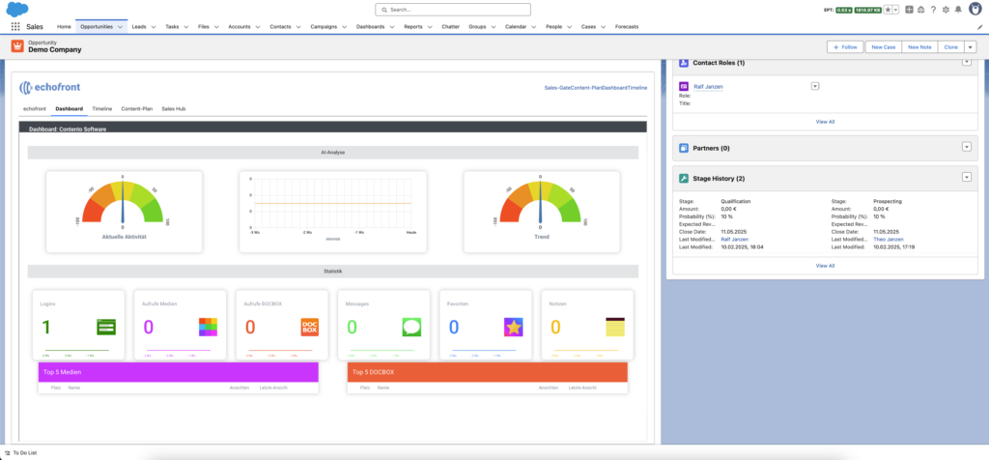Click the Partners section icon
Screen dimensions: 989x460
(x=684, y=148)
